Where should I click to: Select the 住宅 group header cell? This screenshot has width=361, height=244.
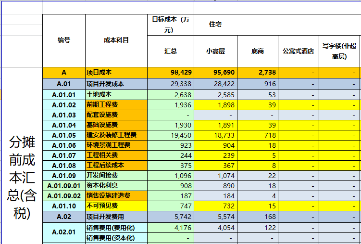215,25
